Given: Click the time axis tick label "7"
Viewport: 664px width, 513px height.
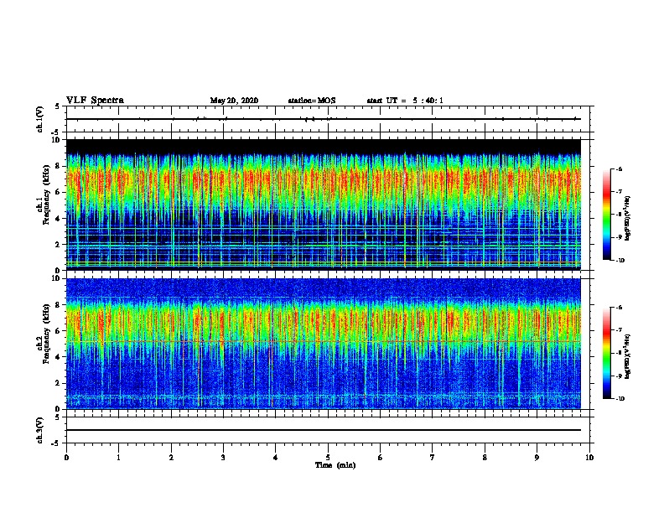Looking at the screenshot, I should coord(433,458).
